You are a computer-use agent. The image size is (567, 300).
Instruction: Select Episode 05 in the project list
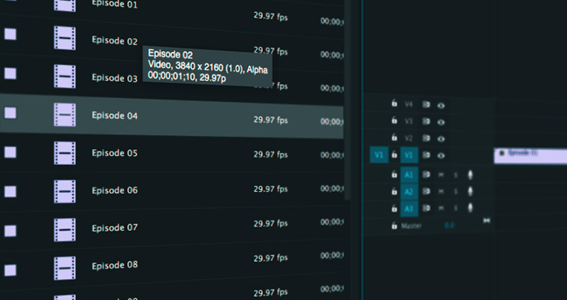point(114,153)
